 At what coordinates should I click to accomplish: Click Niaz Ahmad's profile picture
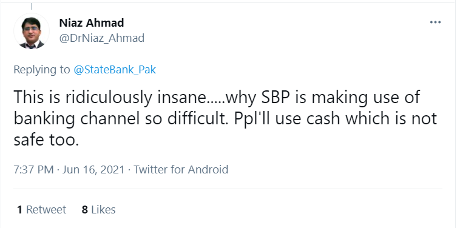point(32,32)
